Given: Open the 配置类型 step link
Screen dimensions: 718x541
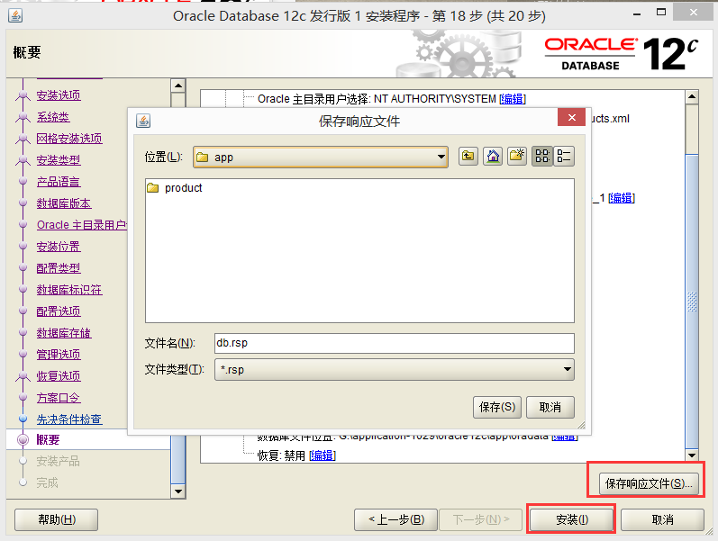Looking at the screenshot, I should click(x=59, y=268).
